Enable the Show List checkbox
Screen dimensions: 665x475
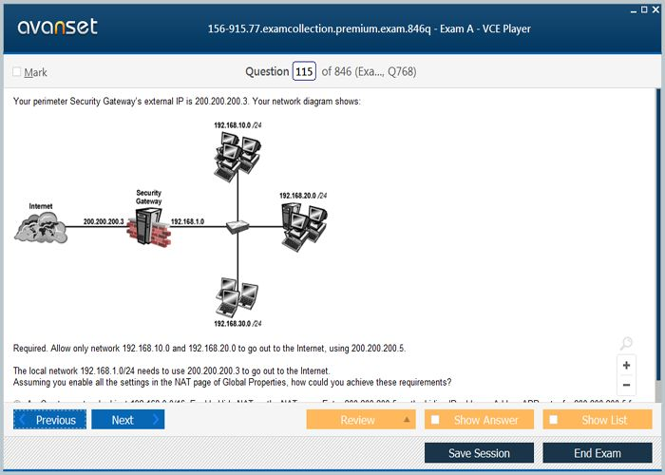551,420
